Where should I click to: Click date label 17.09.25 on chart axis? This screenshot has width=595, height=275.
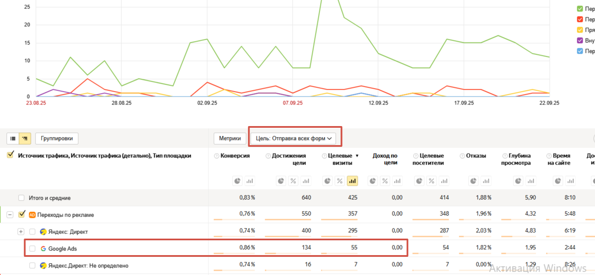point(464,103)
